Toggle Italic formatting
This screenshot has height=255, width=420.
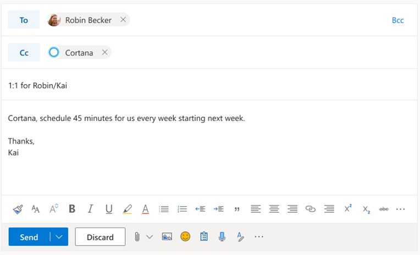[91, 209]
